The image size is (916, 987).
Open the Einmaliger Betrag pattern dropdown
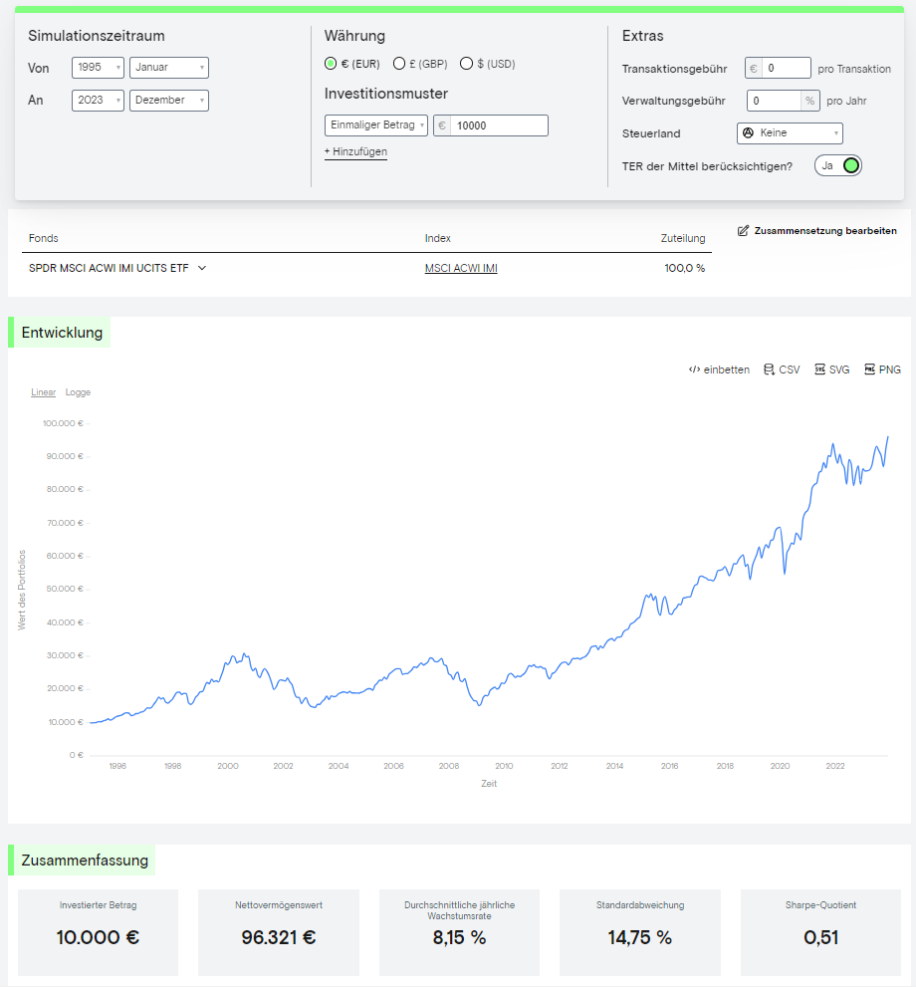[376, 125]
